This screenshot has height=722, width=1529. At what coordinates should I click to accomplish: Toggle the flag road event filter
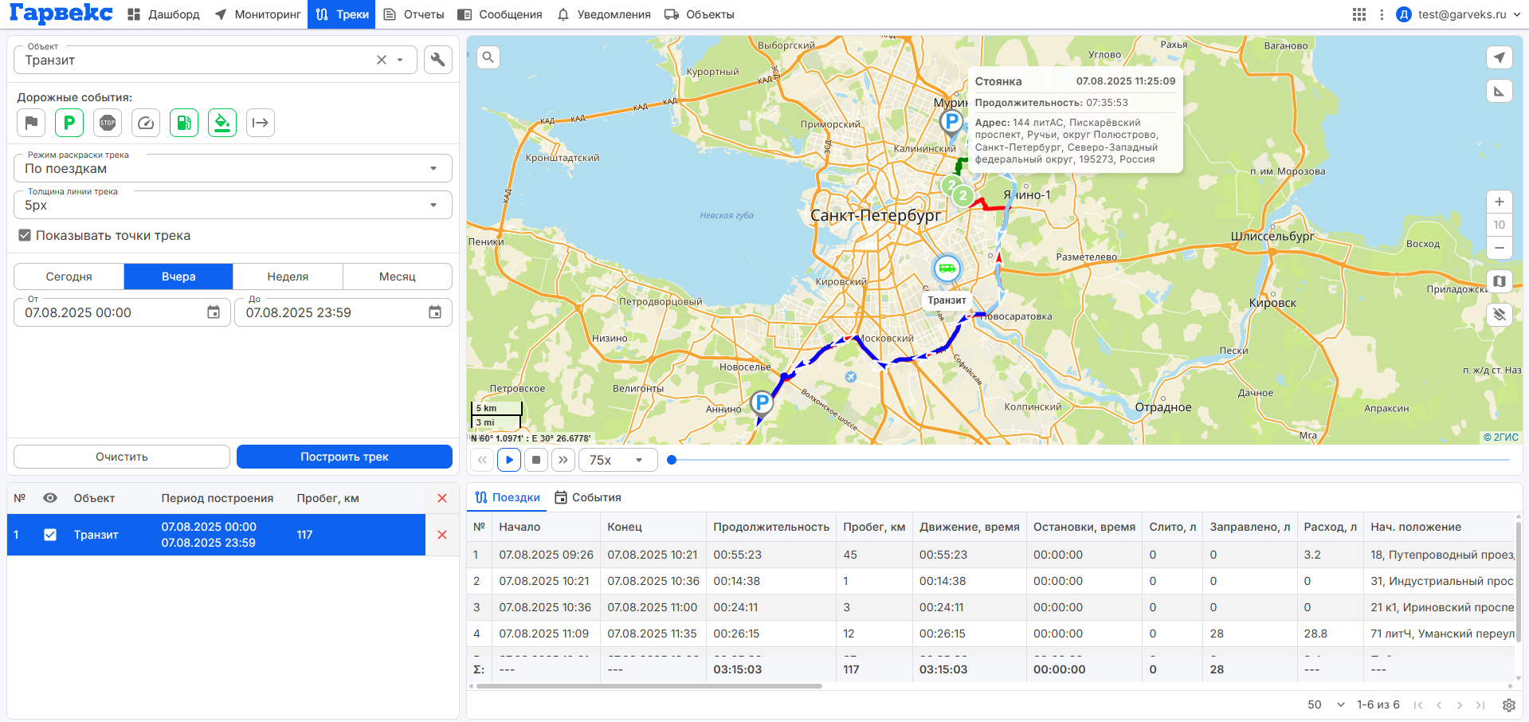(31, 123)
